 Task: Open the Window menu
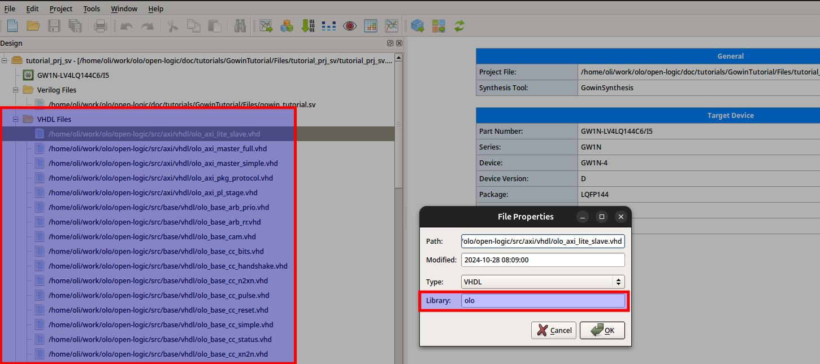[124, 8]
